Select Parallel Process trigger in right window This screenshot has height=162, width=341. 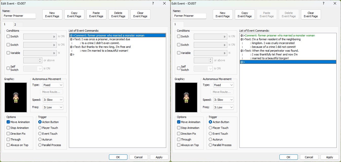click(x=210, y=145)
